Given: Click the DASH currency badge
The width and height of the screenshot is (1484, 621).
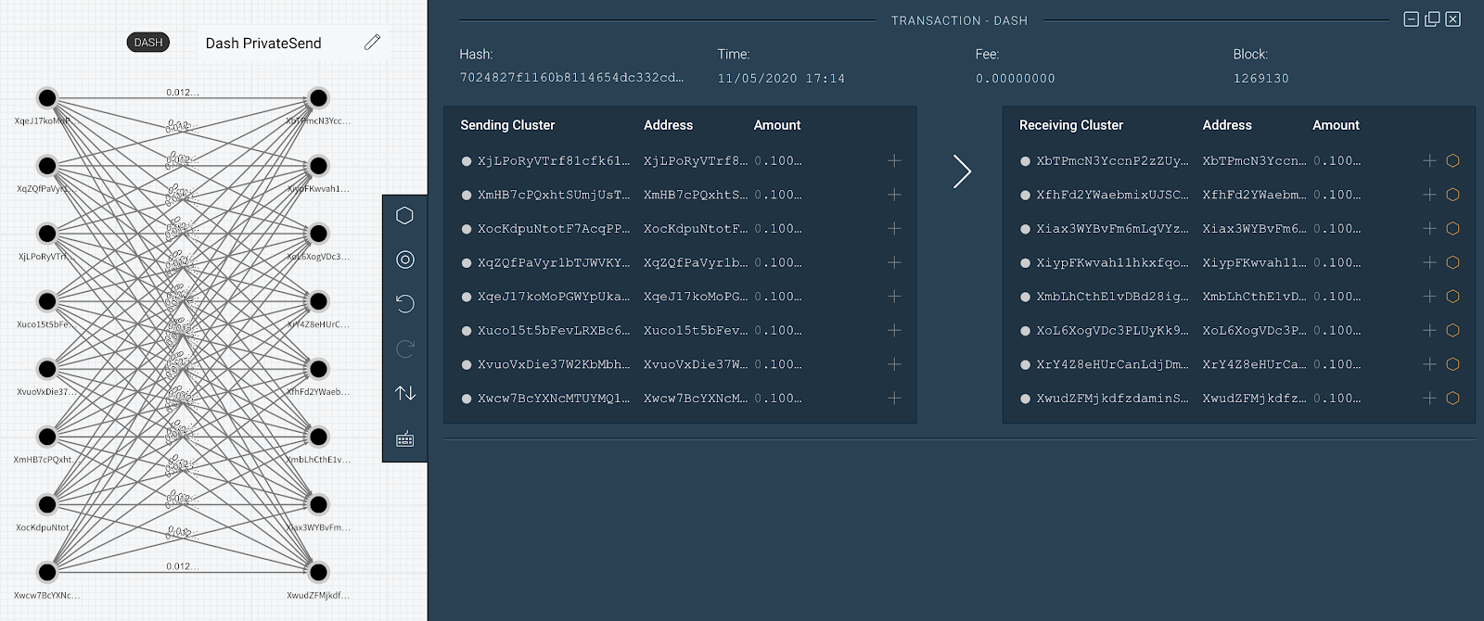Looking at the screenshot, I should click(148, 43).
